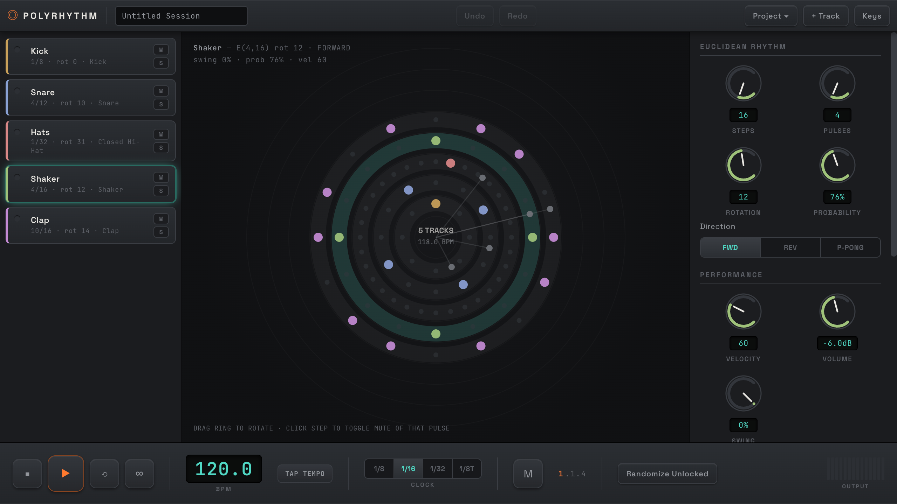The height and width of the screenshot is (504, 897).
Task: Solo the Shaker track
Action: pyautogui.click(x=161, y=191)
